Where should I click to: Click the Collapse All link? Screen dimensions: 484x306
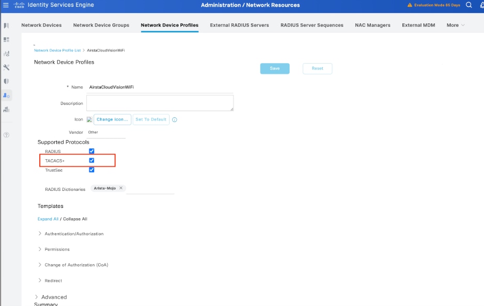coord(75,219)
